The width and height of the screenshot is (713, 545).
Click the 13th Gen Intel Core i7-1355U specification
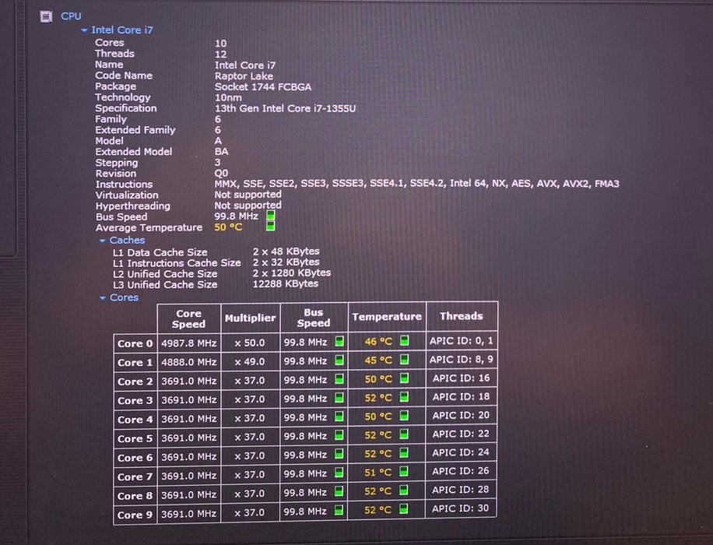(285, 108)
